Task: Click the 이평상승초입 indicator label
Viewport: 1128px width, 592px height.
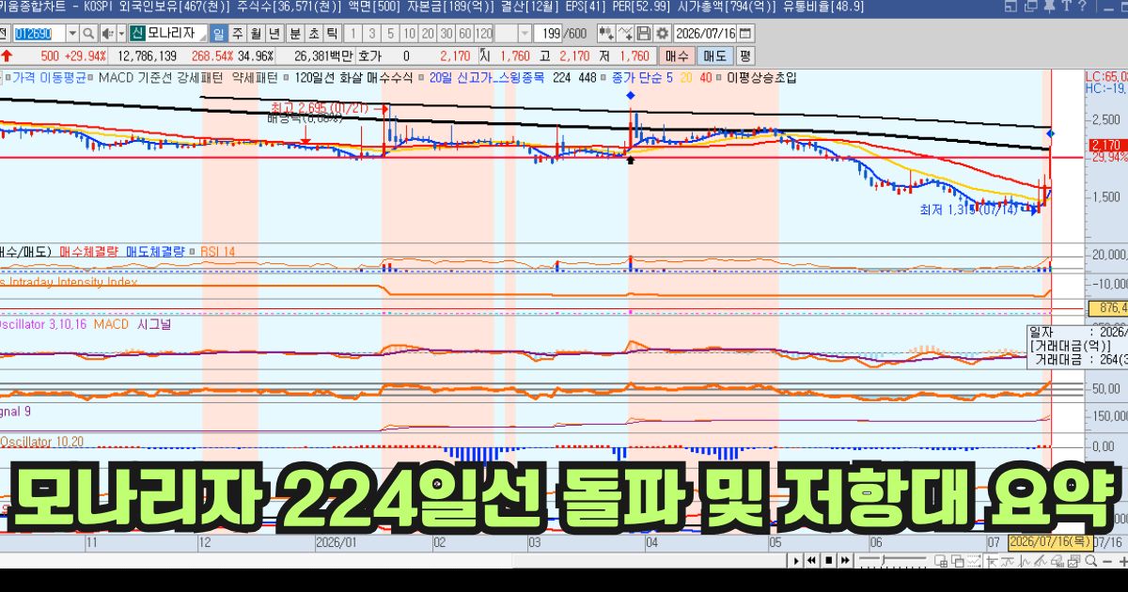Action: (x=761, y=78)
